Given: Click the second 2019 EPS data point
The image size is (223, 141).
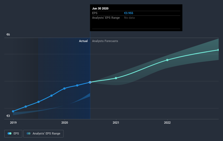Looking at the screenshot, I should [x=26, y=107].
